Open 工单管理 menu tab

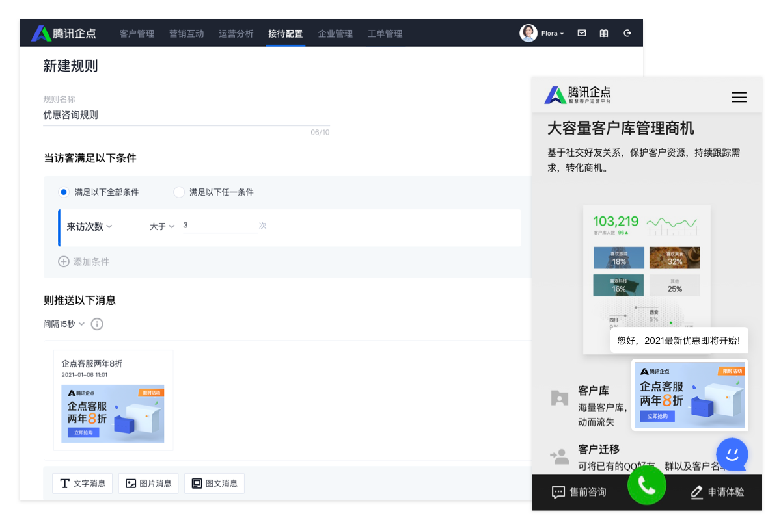click(385, 33)
